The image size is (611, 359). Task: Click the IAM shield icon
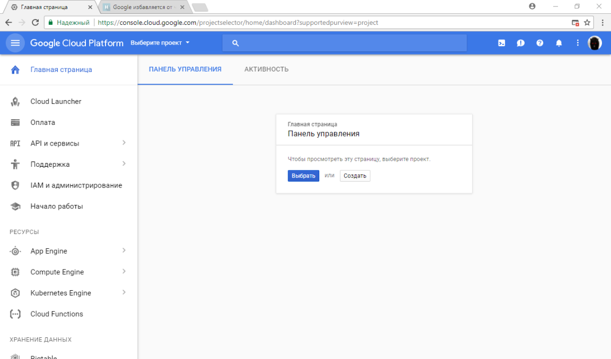(x=15, y=185)
